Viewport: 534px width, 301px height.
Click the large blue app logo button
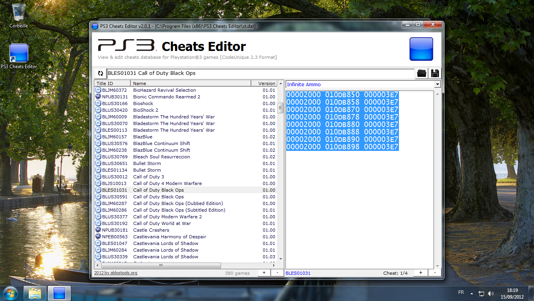tap(421, 49)
